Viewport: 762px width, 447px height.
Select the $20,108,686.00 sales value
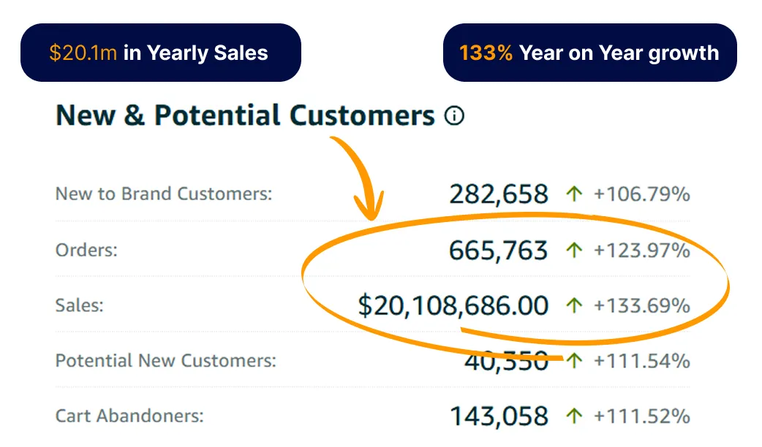point(453,306)
